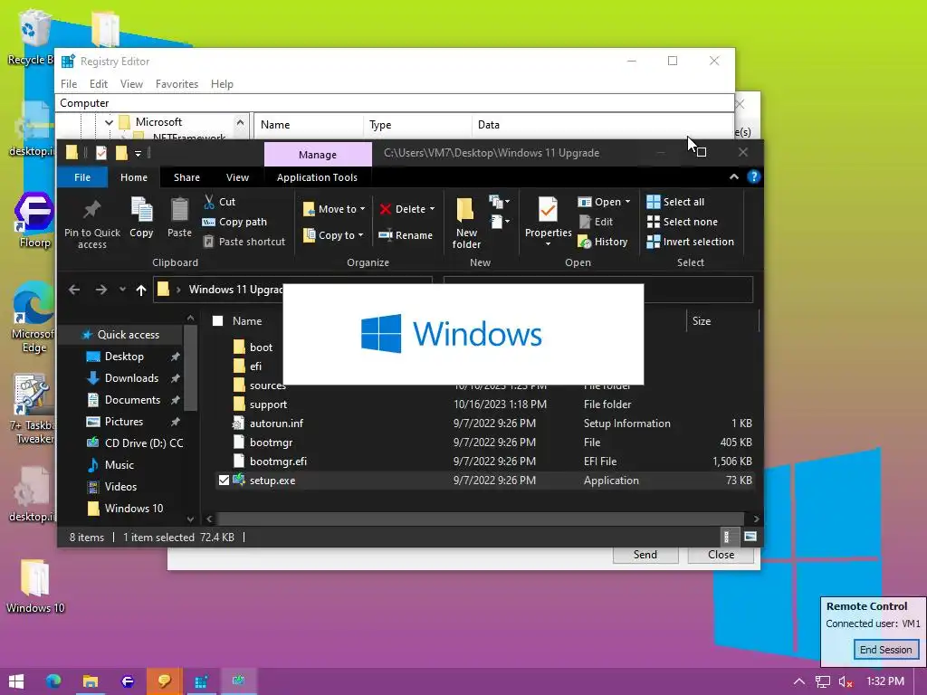Go forward with the navigation arrow
This screenshot has width=927, height=695.
point(101,290)
